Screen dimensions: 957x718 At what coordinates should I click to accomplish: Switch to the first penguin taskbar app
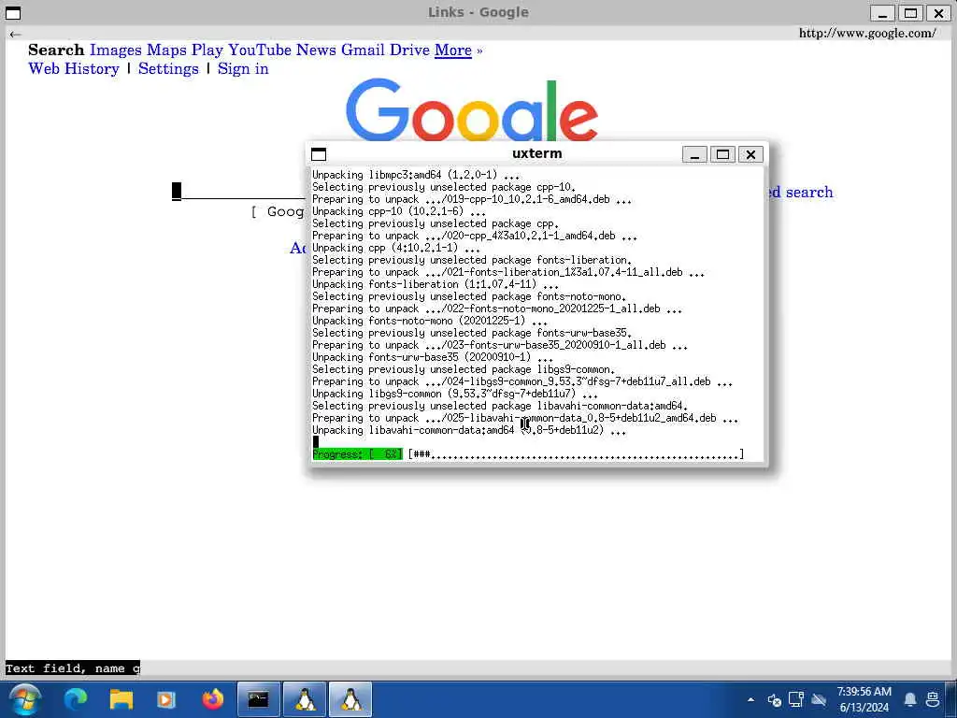(305, 699)
